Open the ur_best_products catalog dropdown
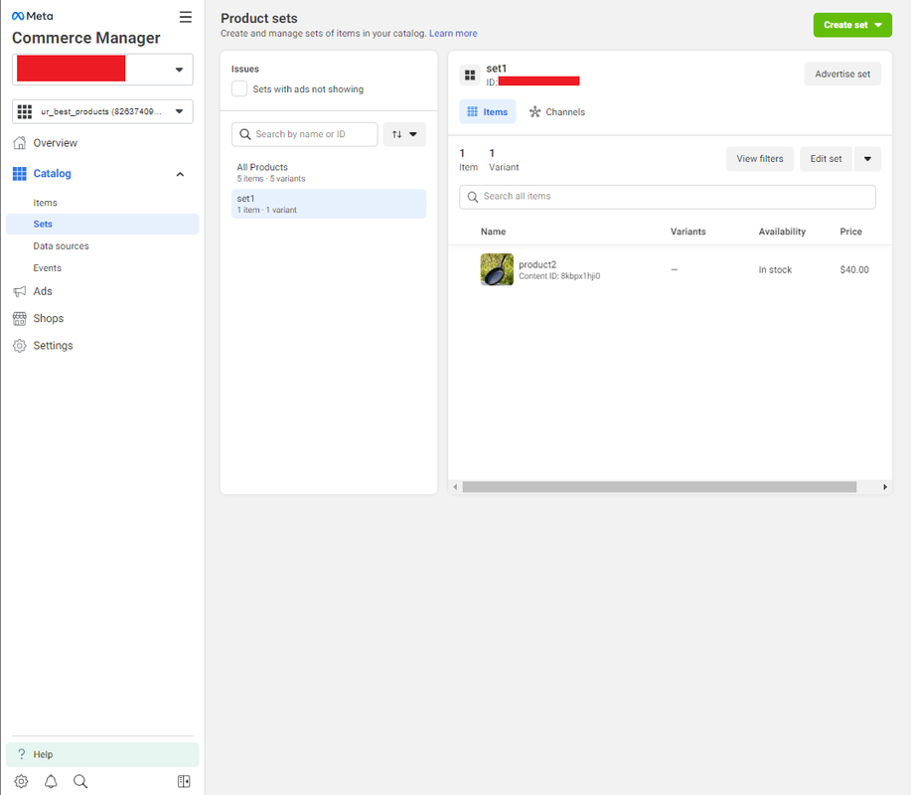 click(103, 111)
